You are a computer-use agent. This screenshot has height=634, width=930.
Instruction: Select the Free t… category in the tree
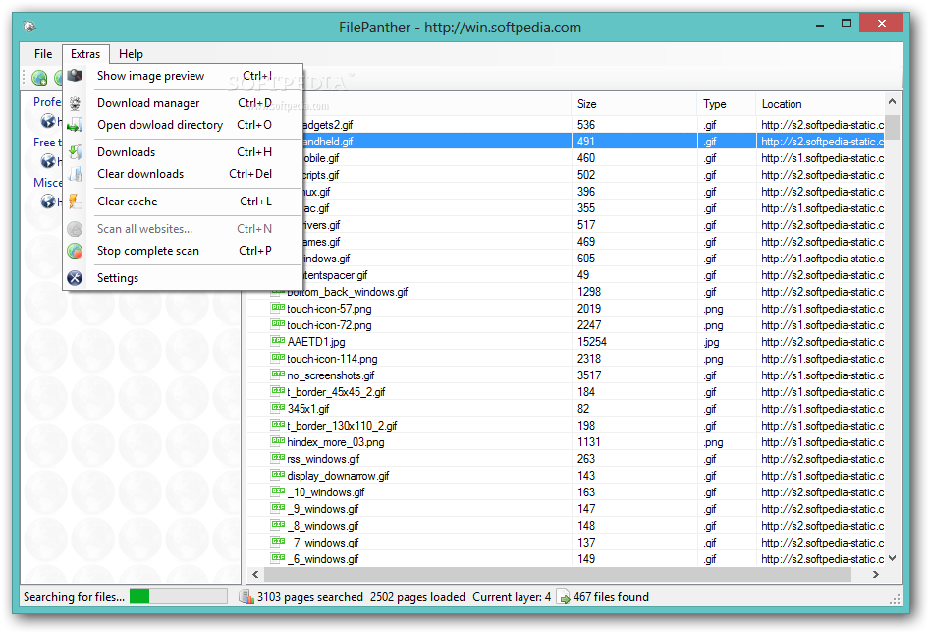pyautogui.click(x=47, y=142)
